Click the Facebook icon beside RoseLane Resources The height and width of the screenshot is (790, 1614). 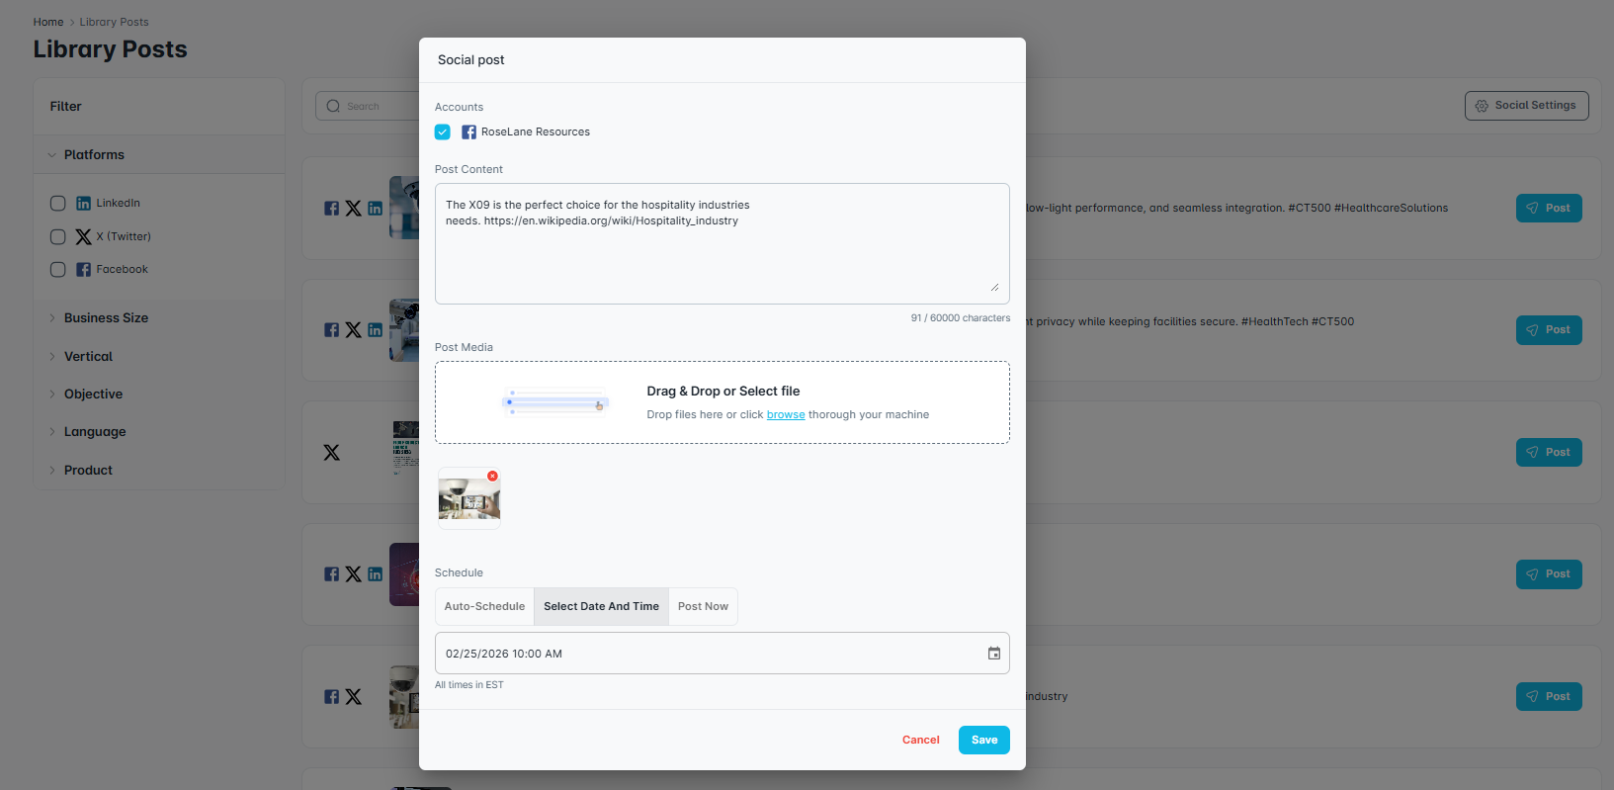(469, 132)
